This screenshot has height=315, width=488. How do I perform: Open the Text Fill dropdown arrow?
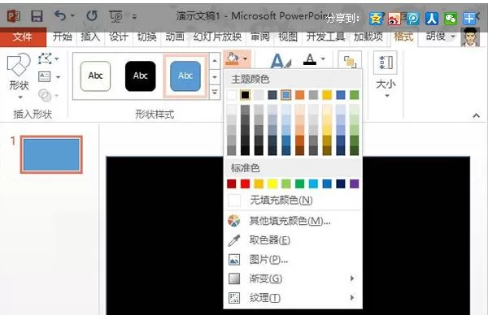pos(323,58)
